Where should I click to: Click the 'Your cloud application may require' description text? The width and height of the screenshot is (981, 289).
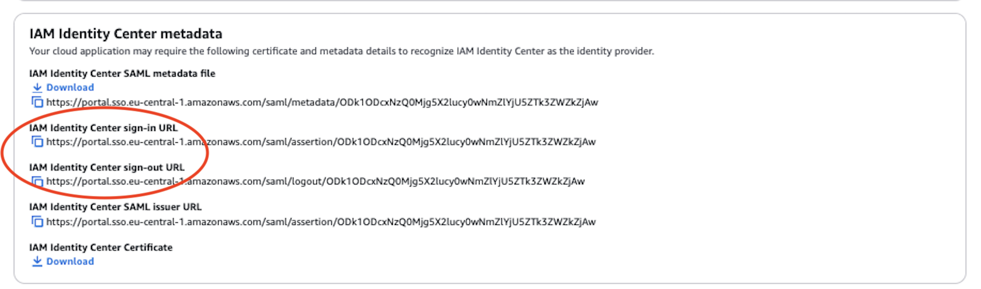click(x=342, y=51)
